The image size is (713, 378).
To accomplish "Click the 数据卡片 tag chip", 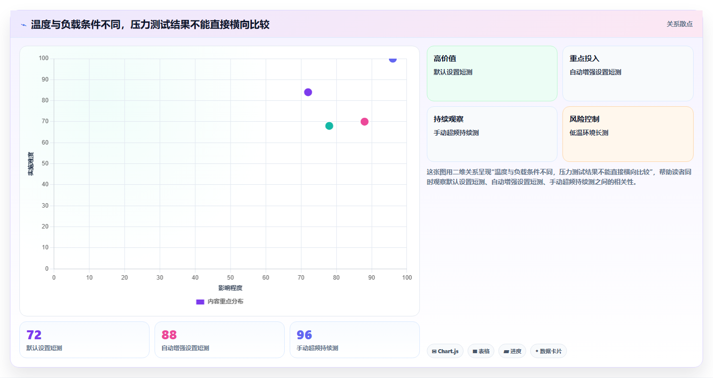I will coord(549,351).
